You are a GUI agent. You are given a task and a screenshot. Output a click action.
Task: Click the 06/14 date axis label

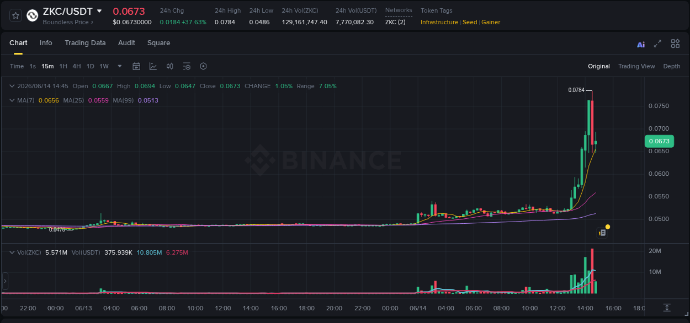[418, 308]
